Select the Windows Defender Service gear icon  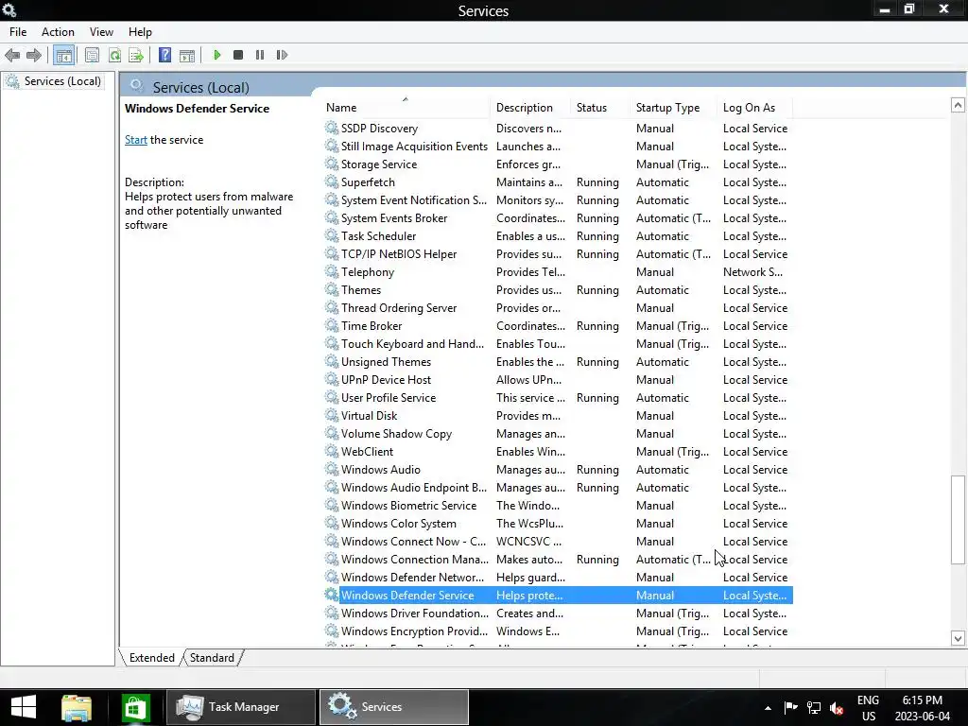pos(332,596)
